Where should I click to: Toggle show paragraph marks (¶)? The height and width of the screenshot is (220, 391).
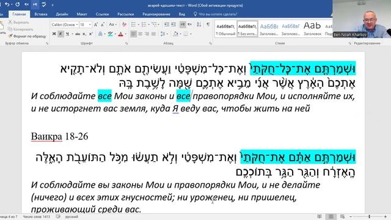(x=208, y=24)
